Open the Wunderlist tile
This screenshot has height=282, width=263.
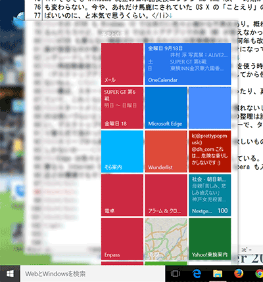(166, 151)
